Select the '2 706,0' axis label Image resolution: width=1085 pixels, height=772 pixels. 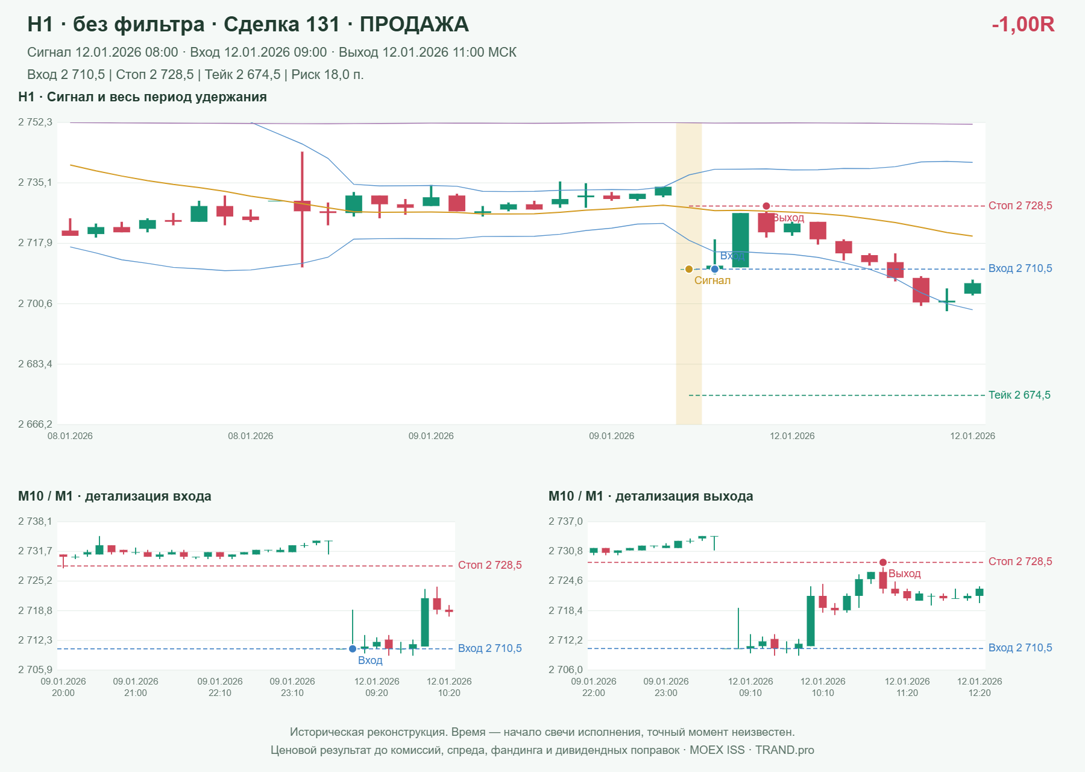tap(565, 669)
